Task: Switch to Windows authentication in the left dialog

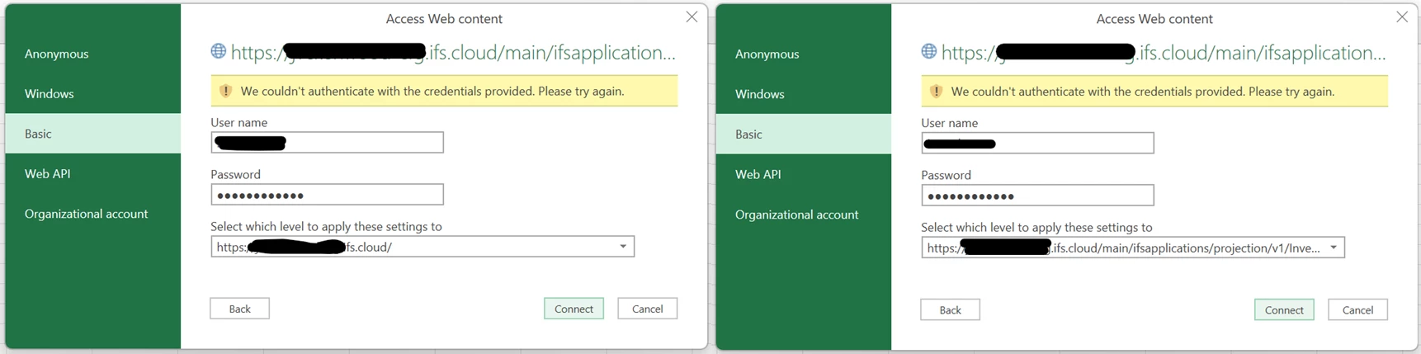Action: (x=50, y=93)
